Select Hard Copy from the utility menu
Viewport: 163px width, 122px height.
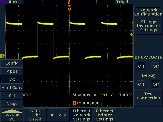[12, 87]
